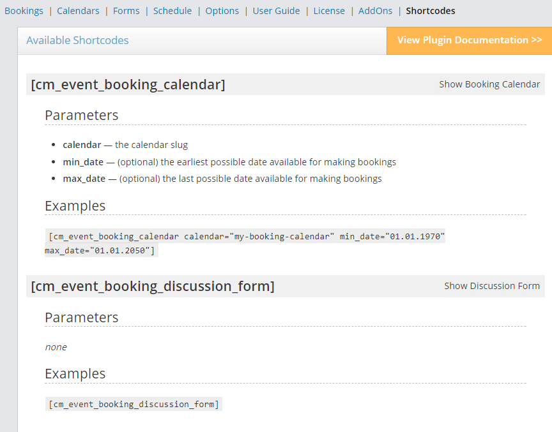
Task: Click the discussion form example code snippet
Action: [x=134, y=405]
